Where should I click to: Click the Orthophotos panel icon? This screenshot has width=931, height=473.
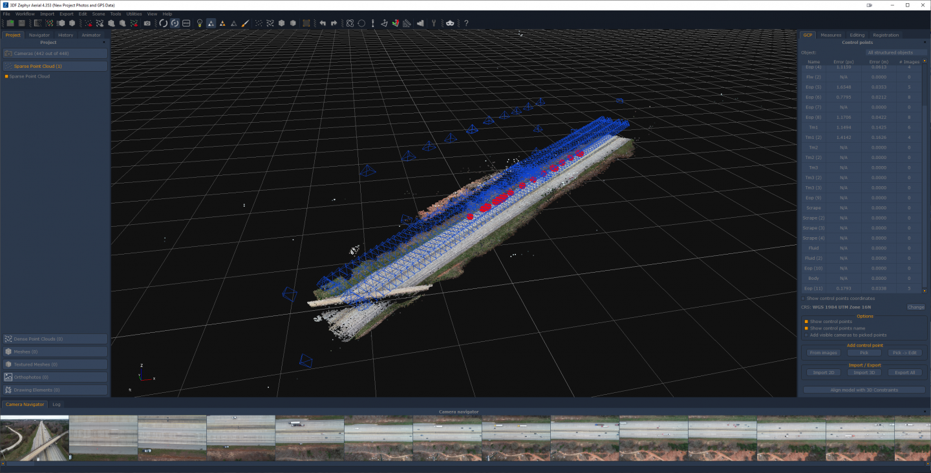tap(8, 377)
